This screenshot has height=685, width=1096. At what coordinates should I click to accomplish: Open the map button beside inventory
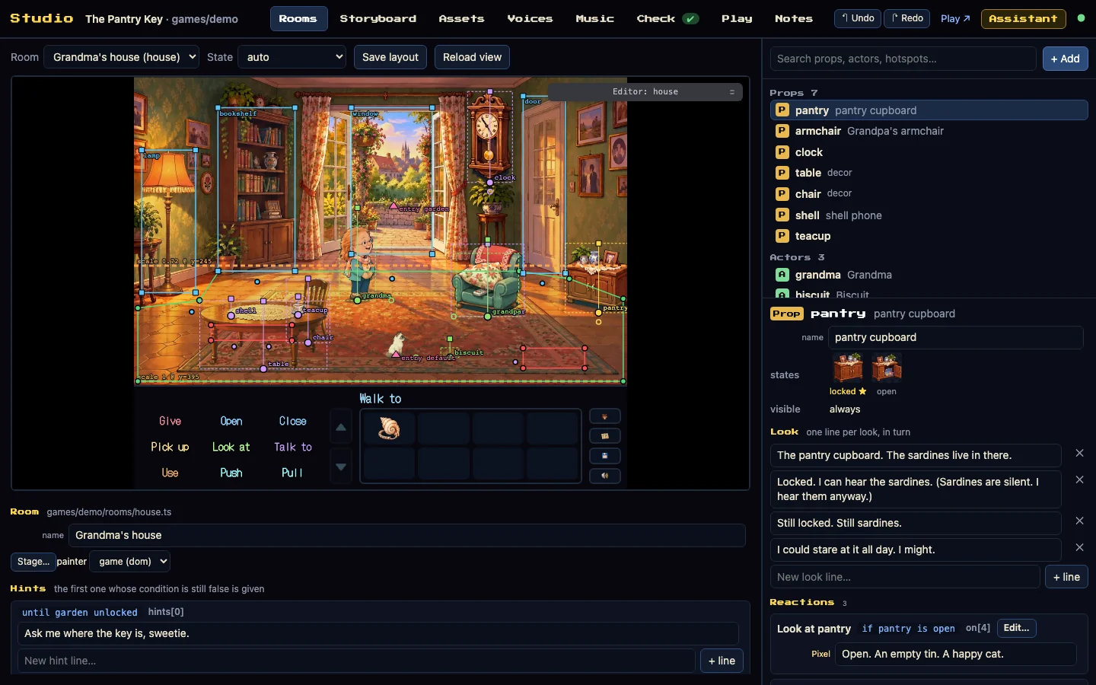605,436
